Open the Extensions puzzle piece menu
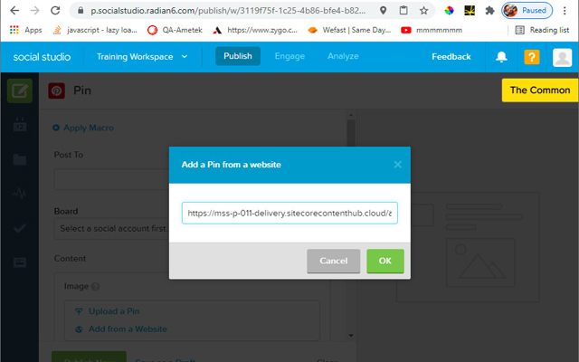Image resolution: width=579 pixels, height=362 pixels. (x=489, y=11)
